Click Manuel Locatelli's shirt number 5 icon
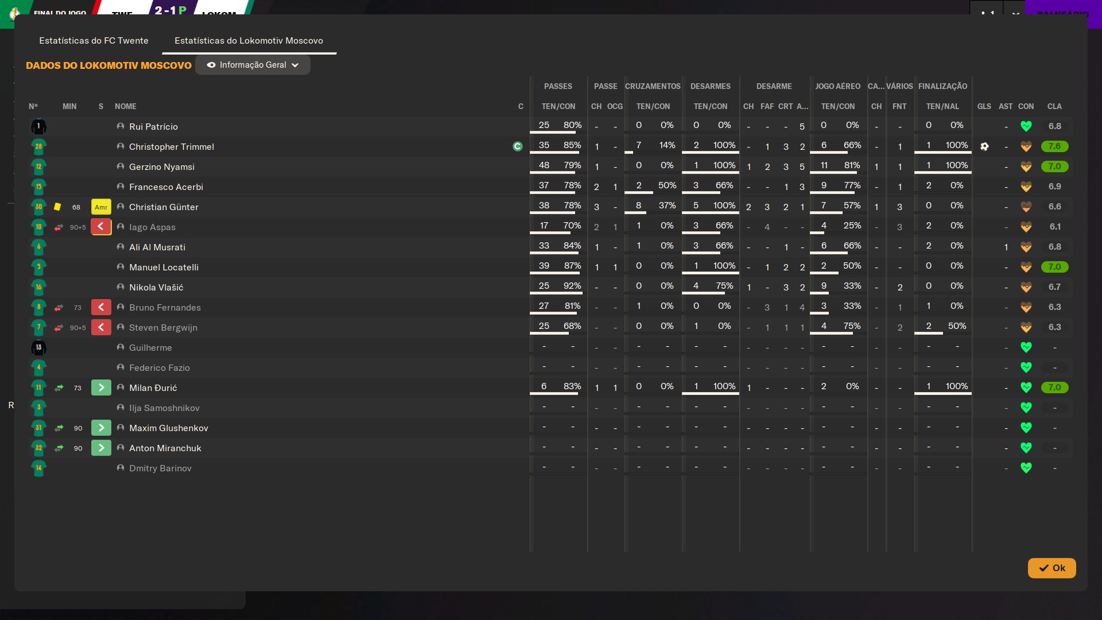1102x620 pixels. coord(38,267)
